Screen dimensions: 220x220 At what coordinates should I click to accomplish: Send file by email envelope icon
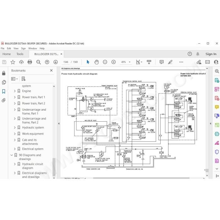click(207, 62)
